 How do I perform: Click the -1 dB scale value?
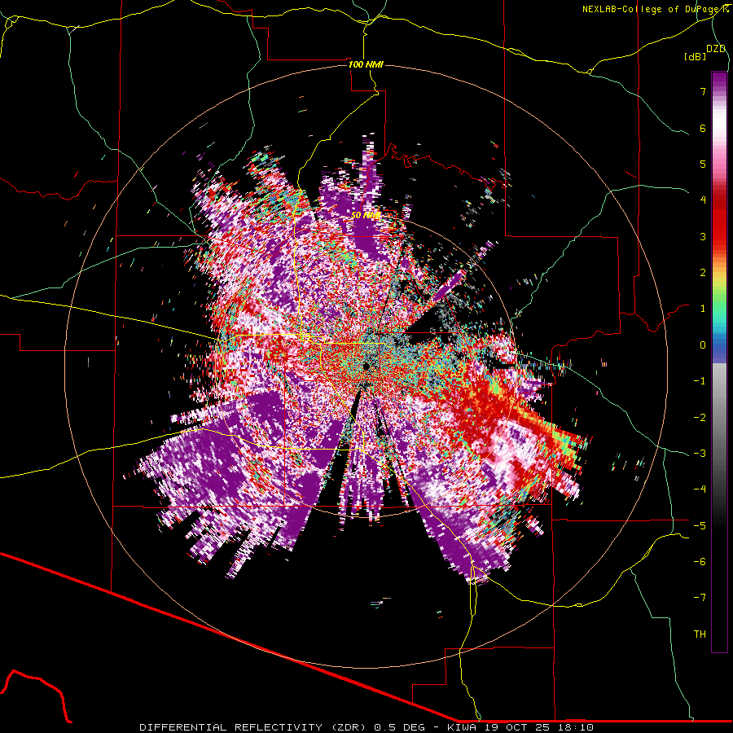pos(700,381)
